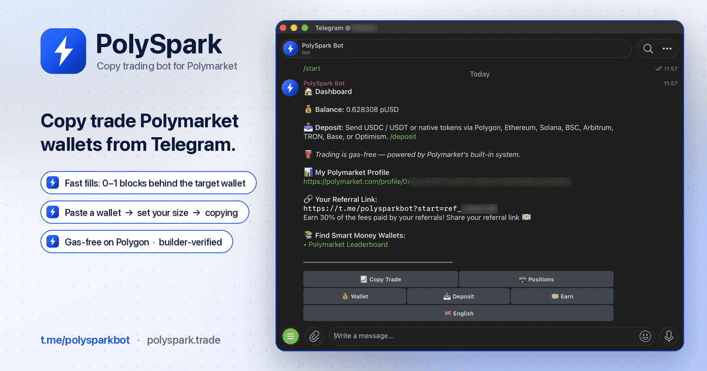Image resolution: width=707 pixels, height=371 pixels.
Task: Open the Earn bot button
Action: point(562,296)
